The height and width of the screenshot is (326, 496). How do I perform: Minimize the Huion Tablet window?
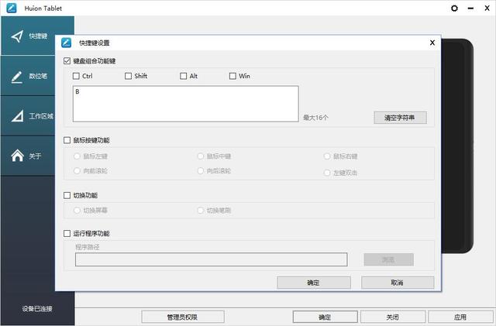pos(470,9)
